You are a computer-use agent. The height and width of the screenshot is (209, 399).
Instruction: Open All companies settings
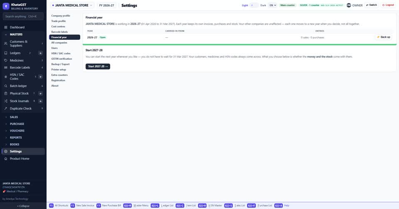(65, 43)
